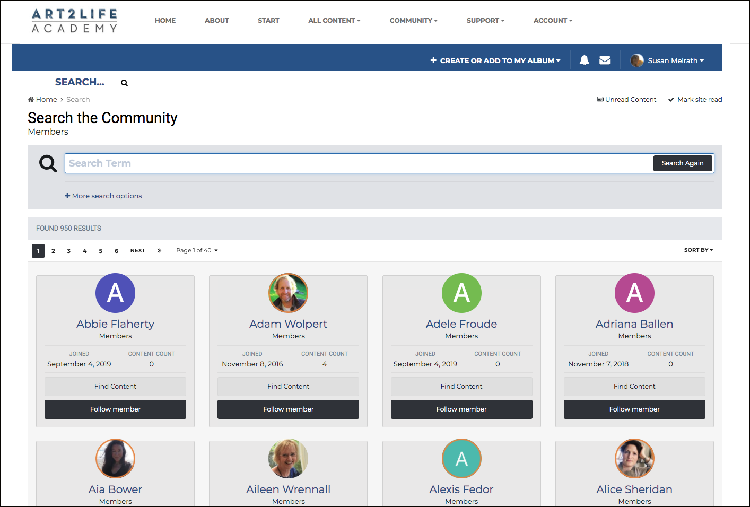Follow member Abbie Flaherty
Image resolution: width=750 pixels, height=507 pixels.
coord(115,409)
